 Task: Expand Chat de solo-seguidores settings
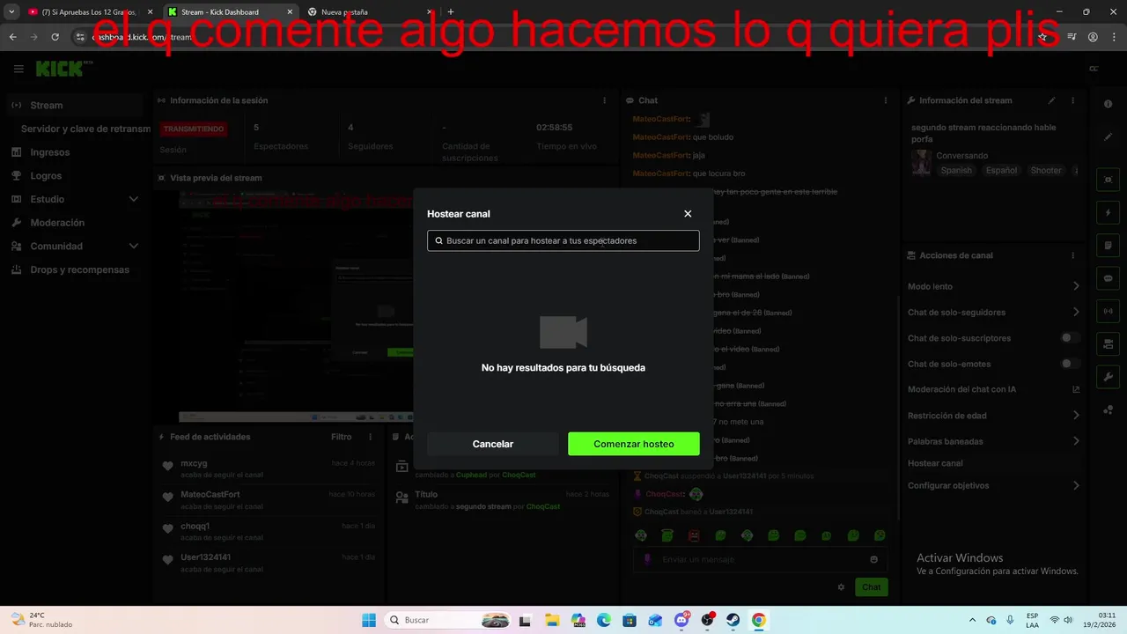coord(993,312)
